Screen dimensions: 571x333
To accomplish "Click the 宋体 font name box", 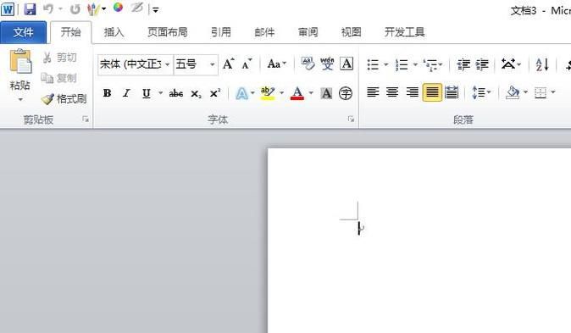I will [130, 64].
